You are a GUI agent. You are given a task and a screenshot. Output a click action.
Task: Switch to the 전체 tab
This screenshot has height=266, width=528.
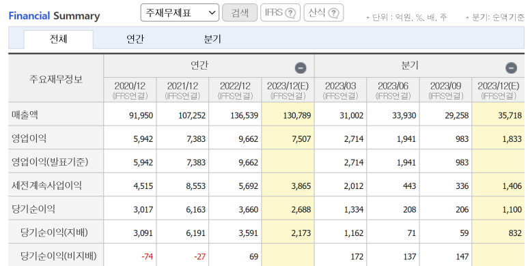(x=58, y=40)
